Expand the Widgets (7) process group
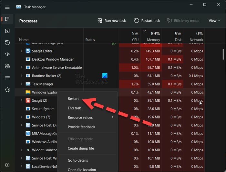Viewport: 226px width, 172px height. [21, 117]
